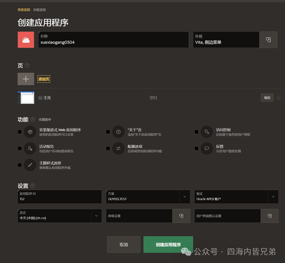Click the speech bubble icon for 反馈
The height and width of the screenshot is (263, 285).
(x=207, y=148)
